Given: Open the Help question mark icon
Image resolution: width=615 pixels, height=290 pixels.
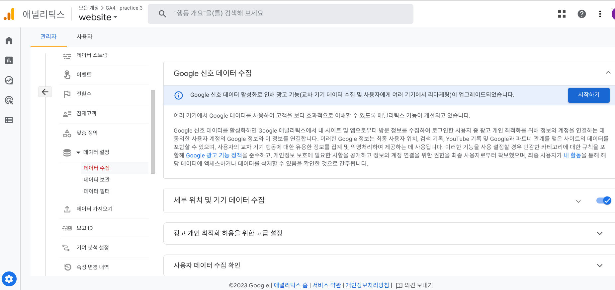Looking at the screenshot, I should pos(582,14).
